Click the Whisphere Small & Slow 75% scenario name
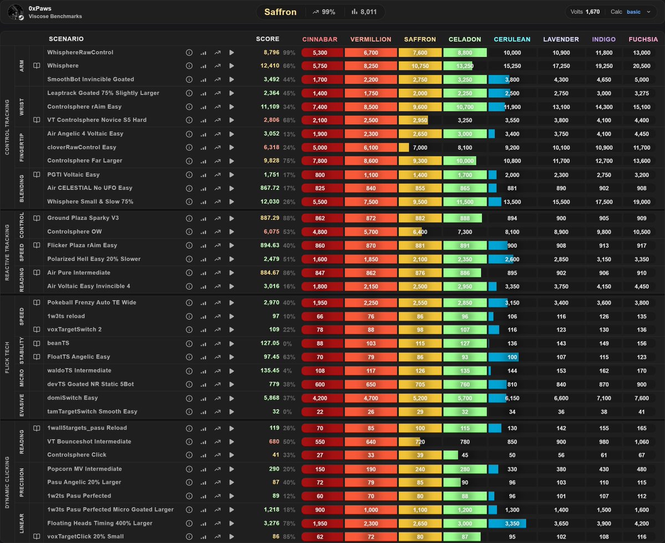 click(90, 202)
